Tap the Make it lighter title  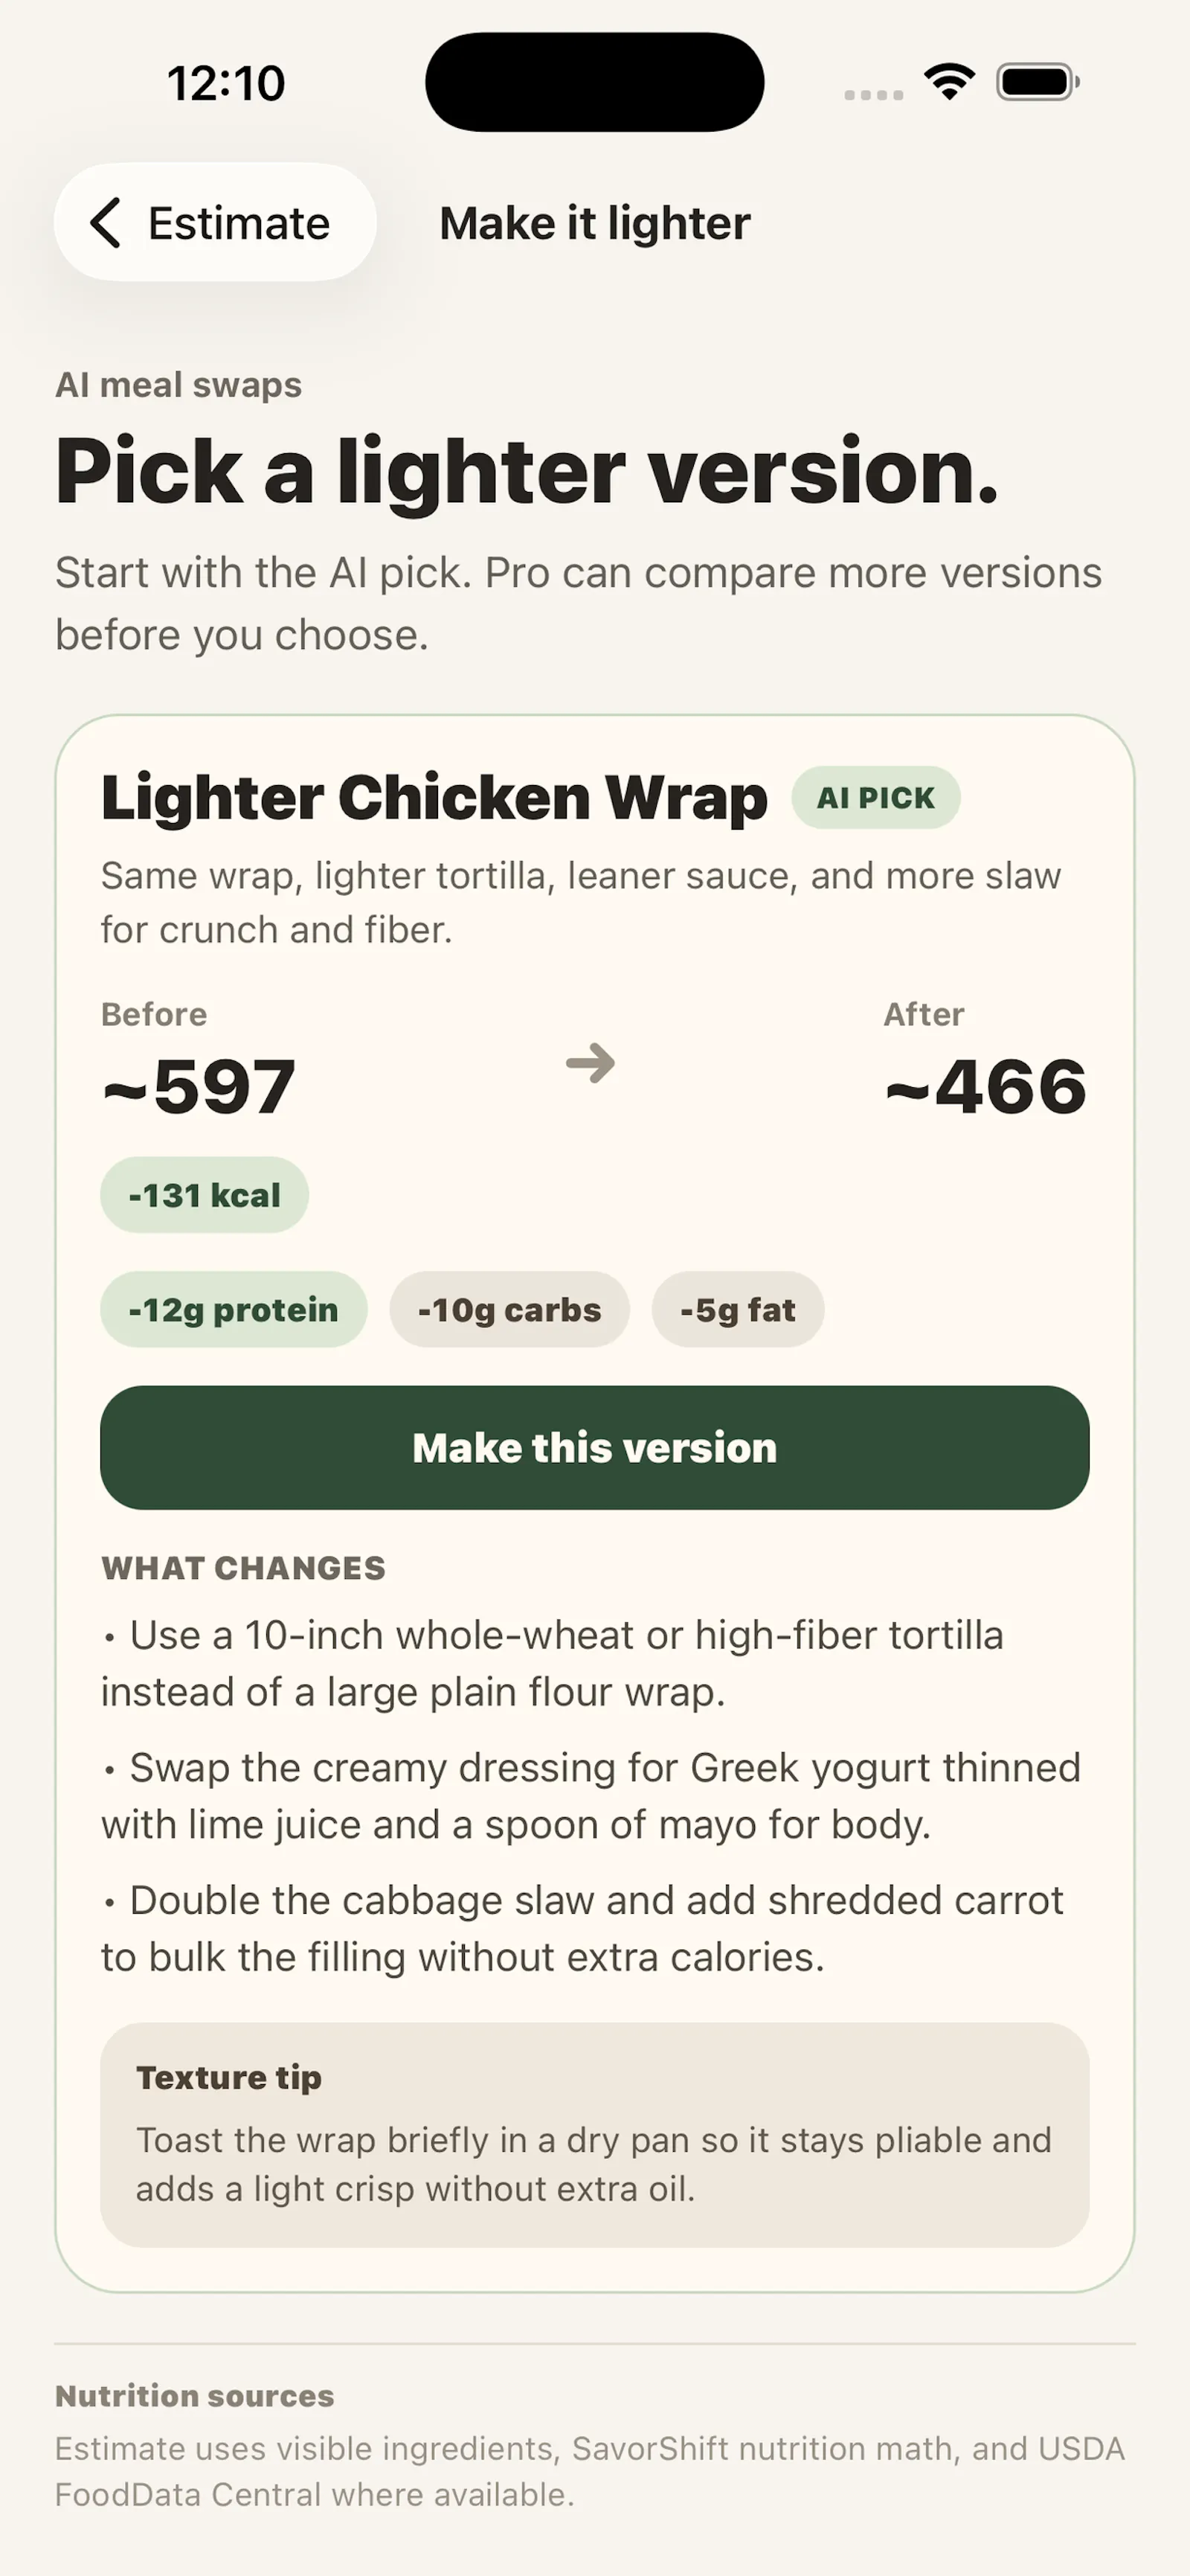tap(594, 223)
